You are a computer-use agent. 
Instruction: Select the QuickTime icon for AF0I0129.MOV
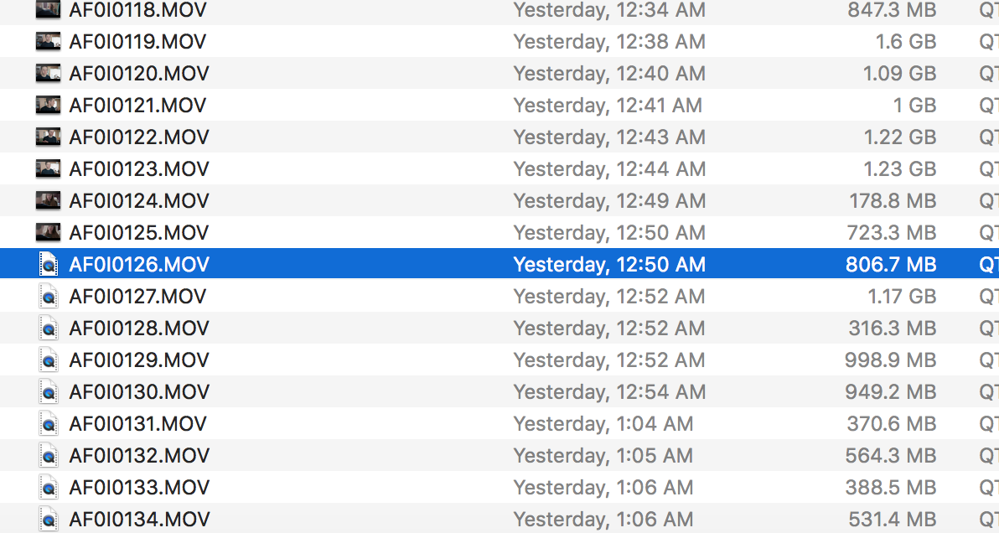point(49,360)
